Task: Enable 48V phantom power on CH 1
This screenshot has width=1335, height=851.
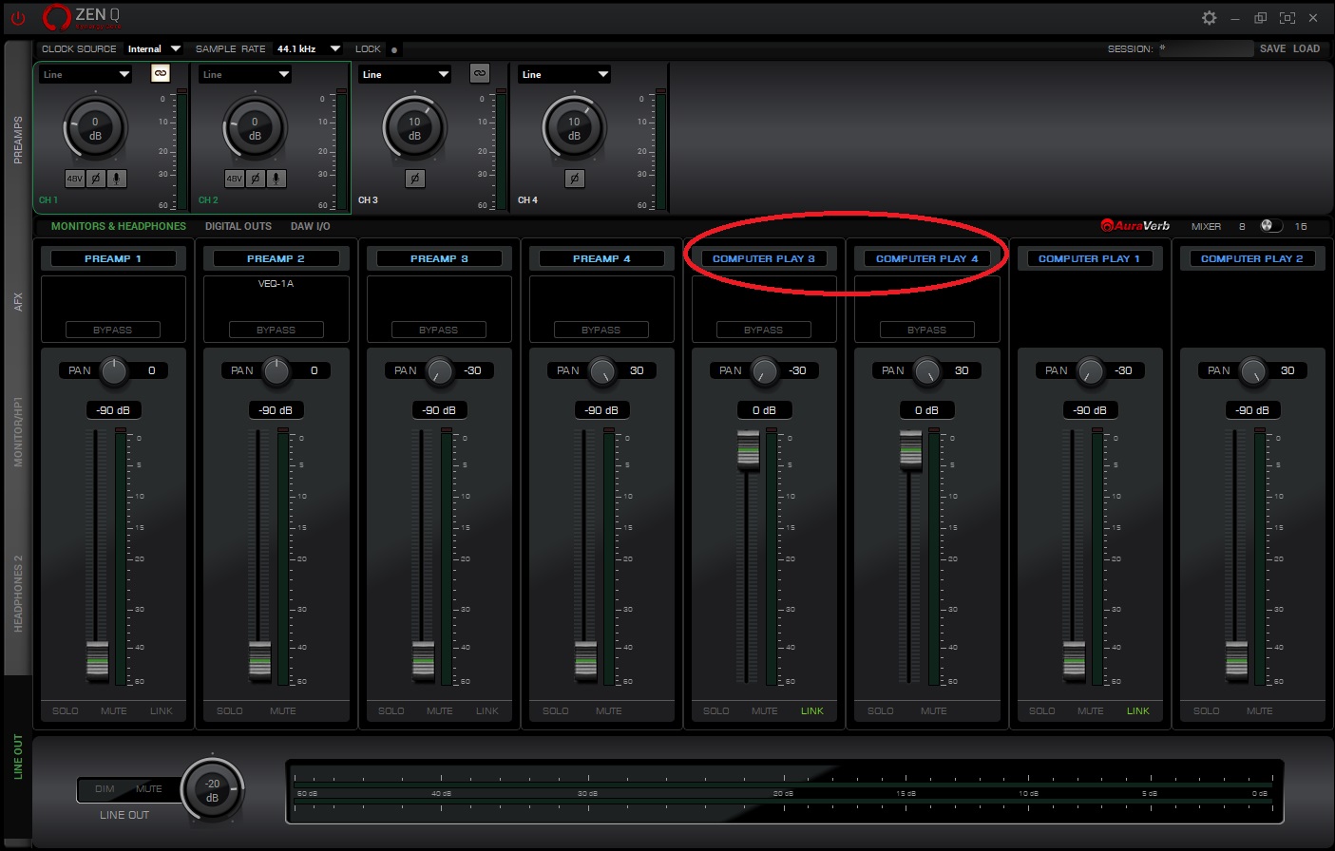Action: point(74,179)
